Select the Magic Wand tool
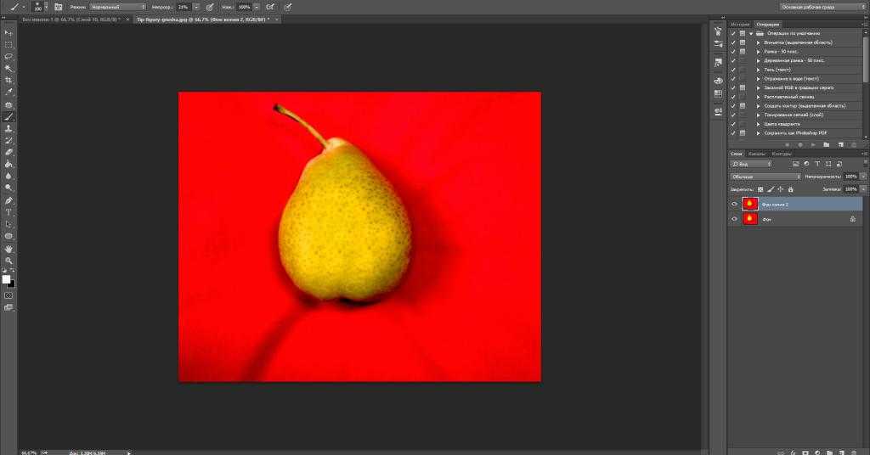Viewport: 870px width, 455px height. pyautogui.click(x=8, y=68)
